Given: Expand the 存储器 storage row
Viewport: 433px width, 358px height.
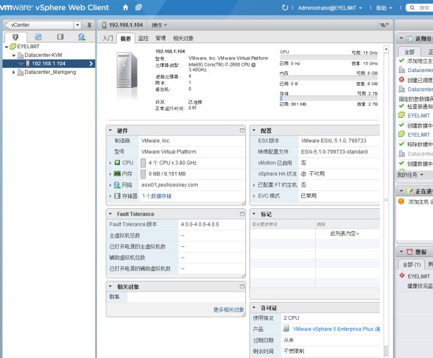Looking at the screenshot, I should point(110,196).
